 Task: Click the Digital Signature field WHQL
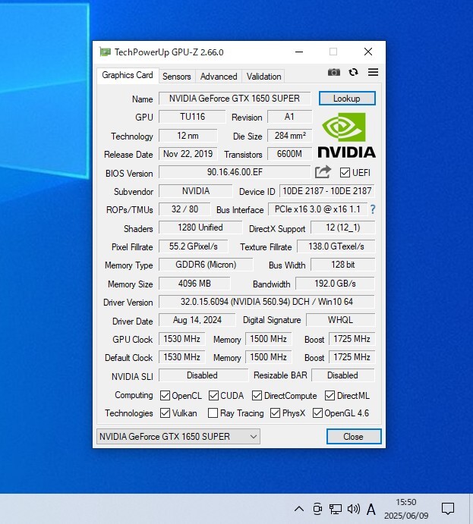341,320
